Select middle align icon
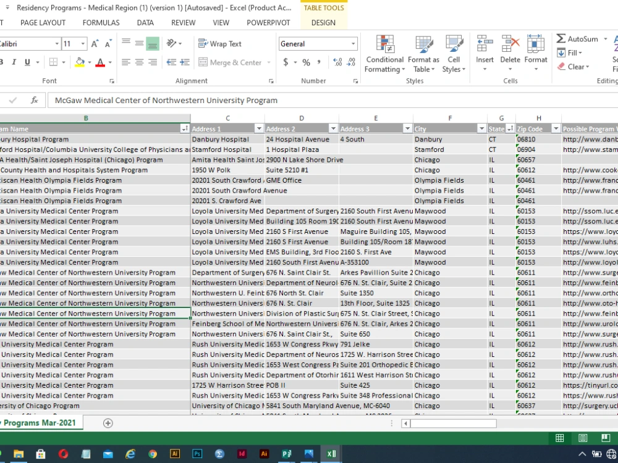The width and height of the screenshot is (618, 463). click(139, 43)
